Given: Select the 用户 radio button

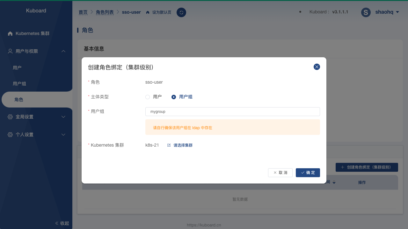Looking at the screenshot, I should (x=148, y=97).
